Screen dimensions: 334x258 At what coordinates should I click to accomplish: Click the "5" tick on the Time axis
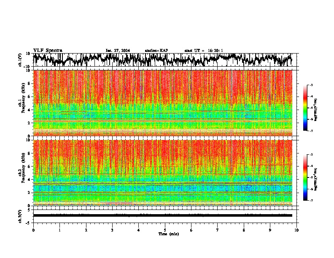165,230
